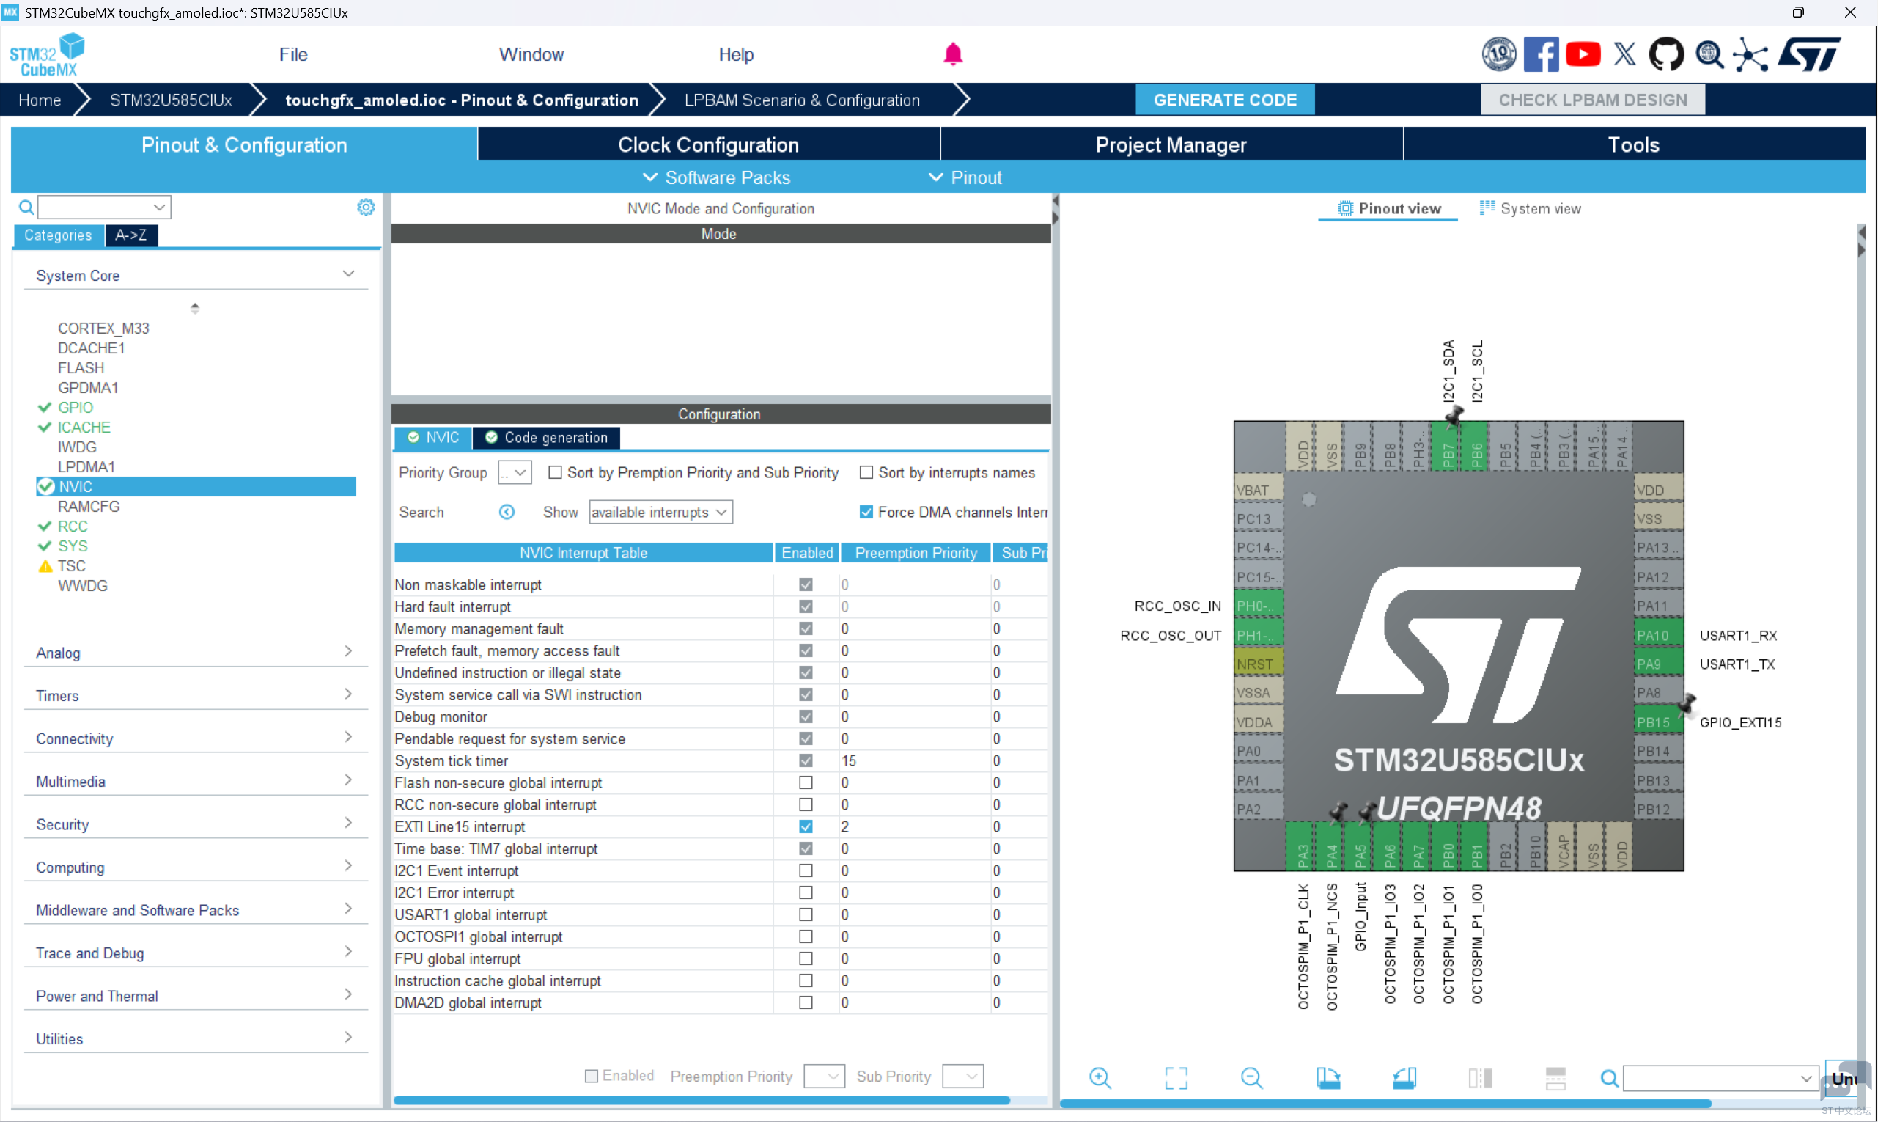Click the PA10 USART1_RX pin

coord(1658,636)
